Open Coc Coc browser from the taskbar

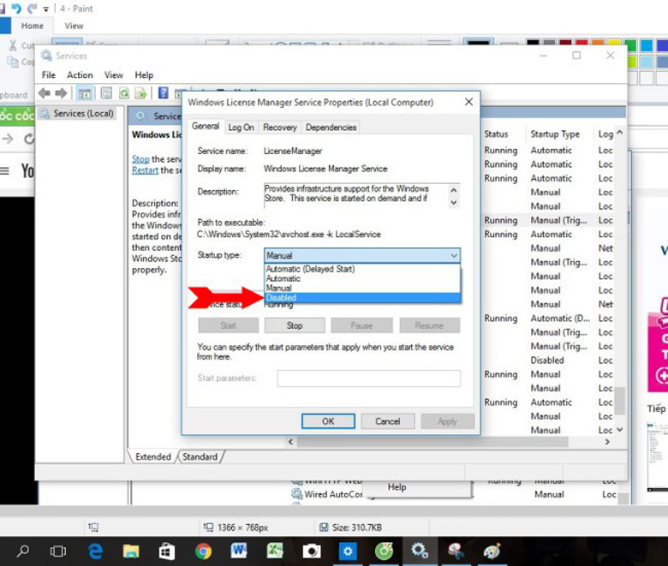pos(384,551)
